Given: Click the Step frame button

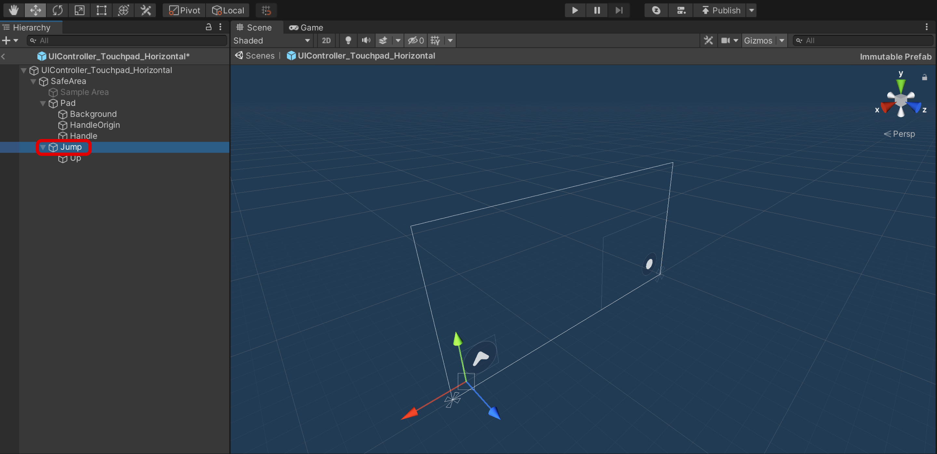Looking at the screenshot, I should [619, 10].
